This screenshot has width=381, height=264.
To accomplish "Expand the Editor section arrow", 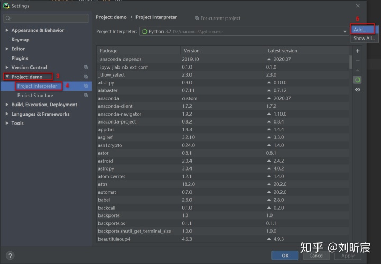I will (x=7, y=49).
